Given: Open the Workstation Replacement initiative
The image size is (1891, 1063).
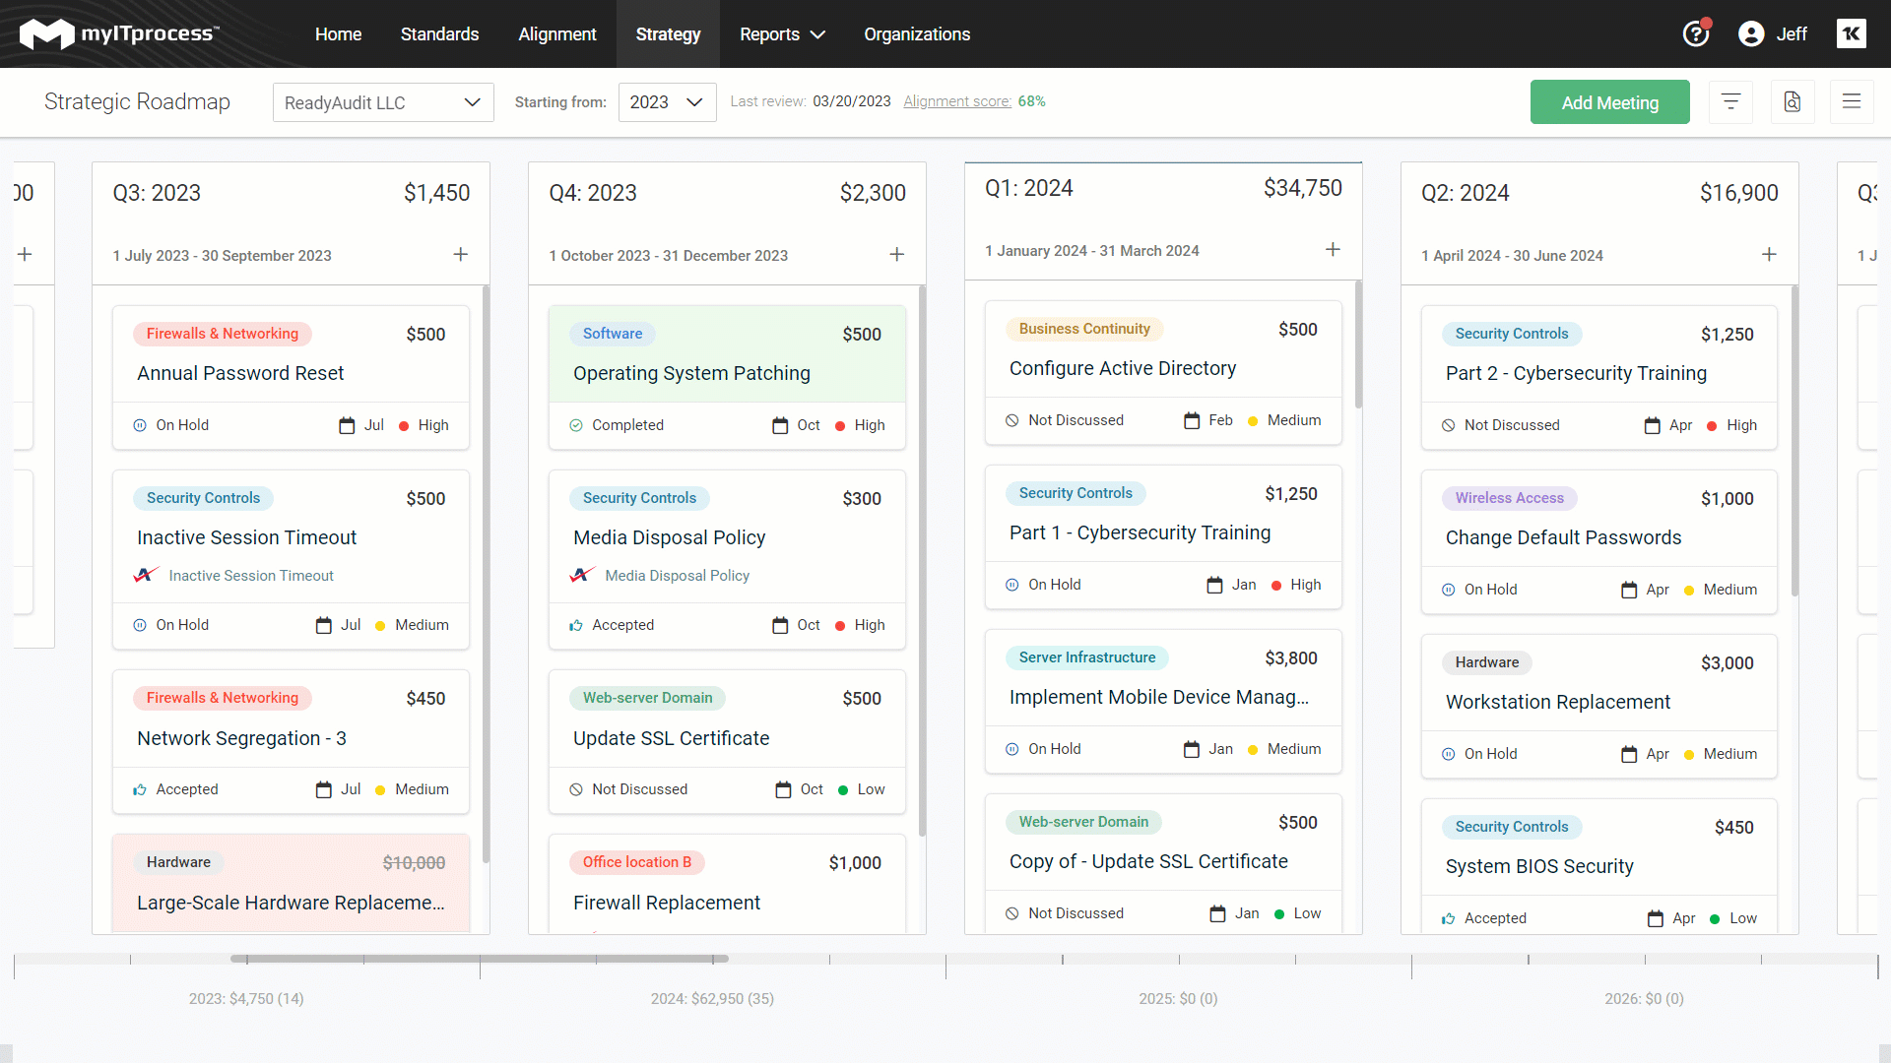Looking at the screenshot, I should (1558, 702).
